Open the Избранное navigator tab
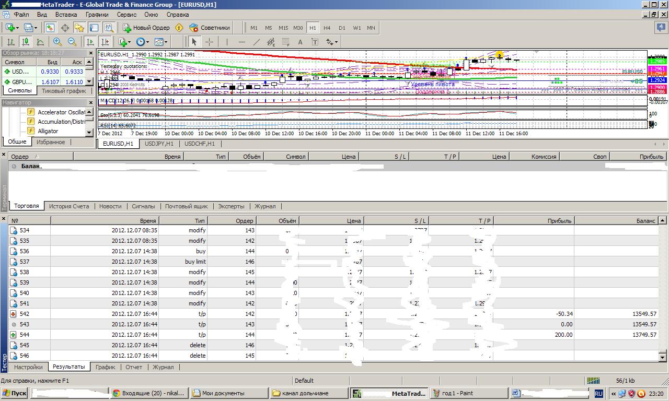Image resolution: width=669 pixels, height=401 pixels. 51,142
